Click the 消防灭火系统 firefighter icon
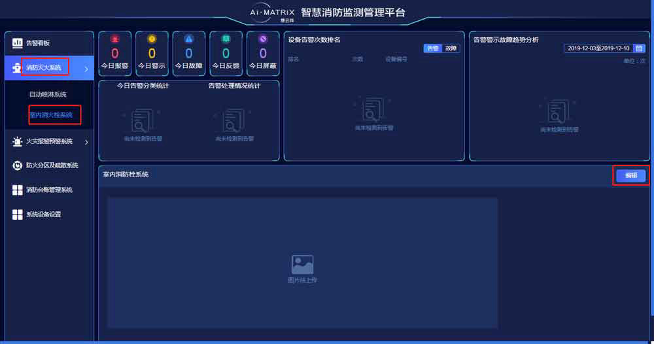 click(17, 67)
